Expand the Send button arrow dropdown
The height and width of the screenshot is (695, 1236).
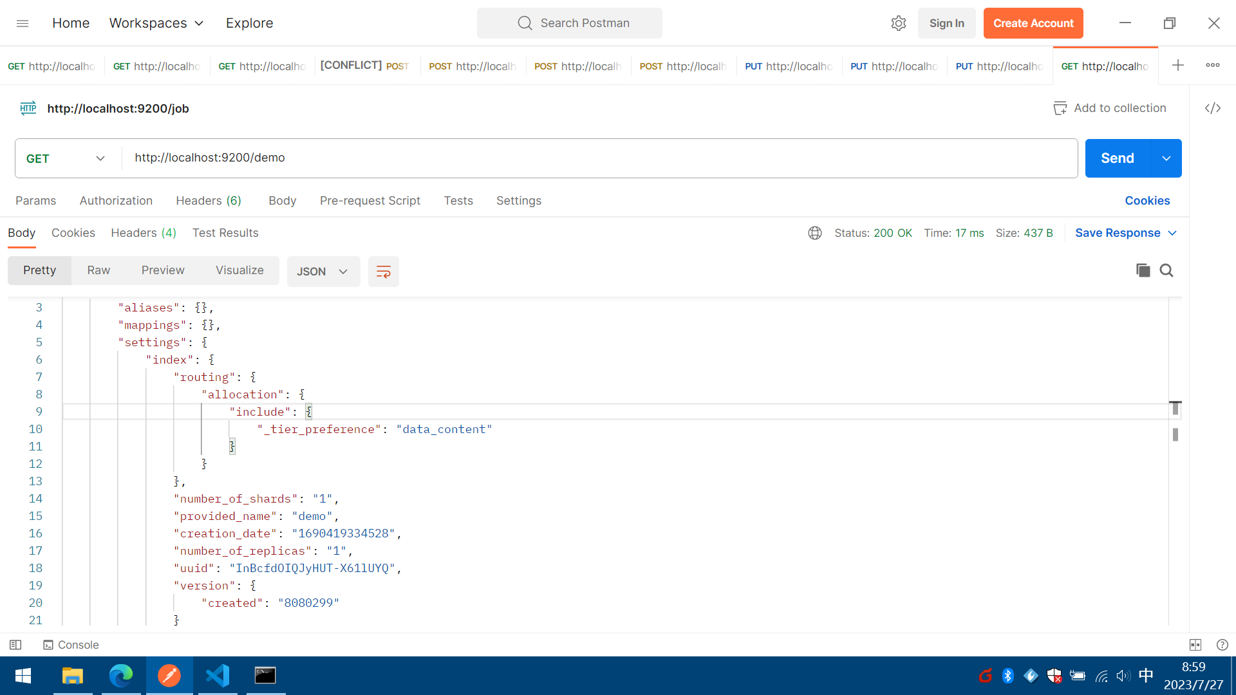click(1166, 158)
